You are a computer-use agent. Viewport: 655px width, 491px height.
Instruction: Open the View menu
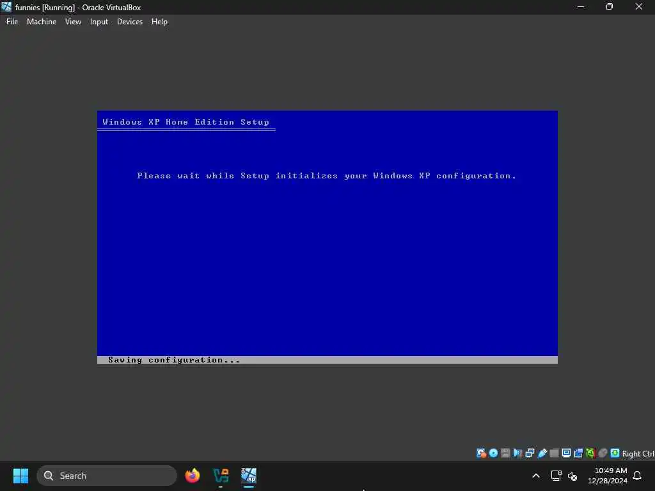coord(73,22)
